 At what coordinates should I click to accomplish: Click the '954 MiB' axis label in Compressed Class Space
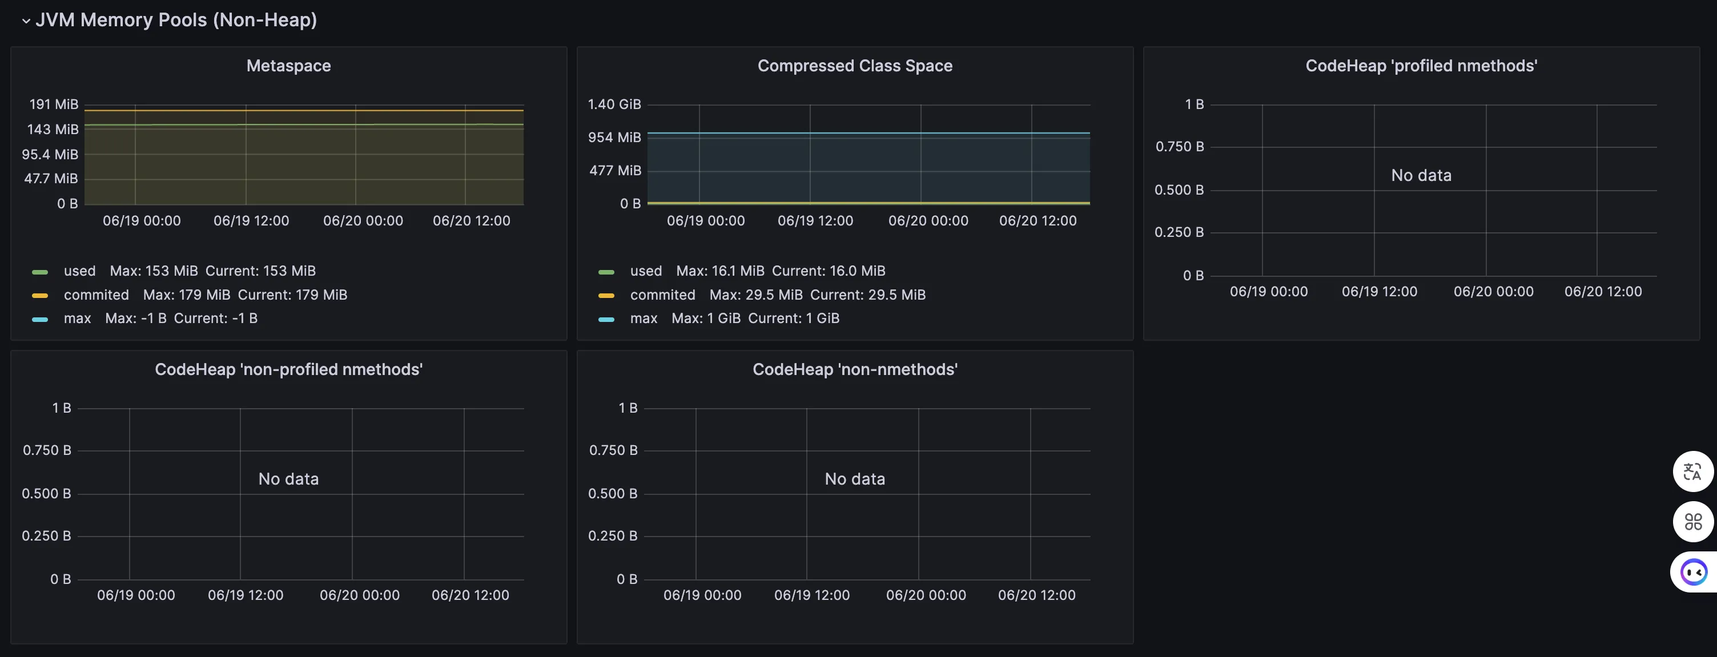click(x=614, y=137)
